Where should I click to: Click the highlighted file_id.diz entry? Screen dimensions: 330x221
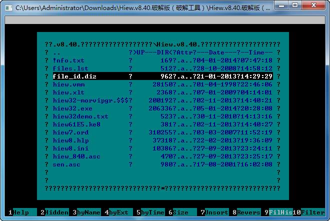[x=162, y=76]
